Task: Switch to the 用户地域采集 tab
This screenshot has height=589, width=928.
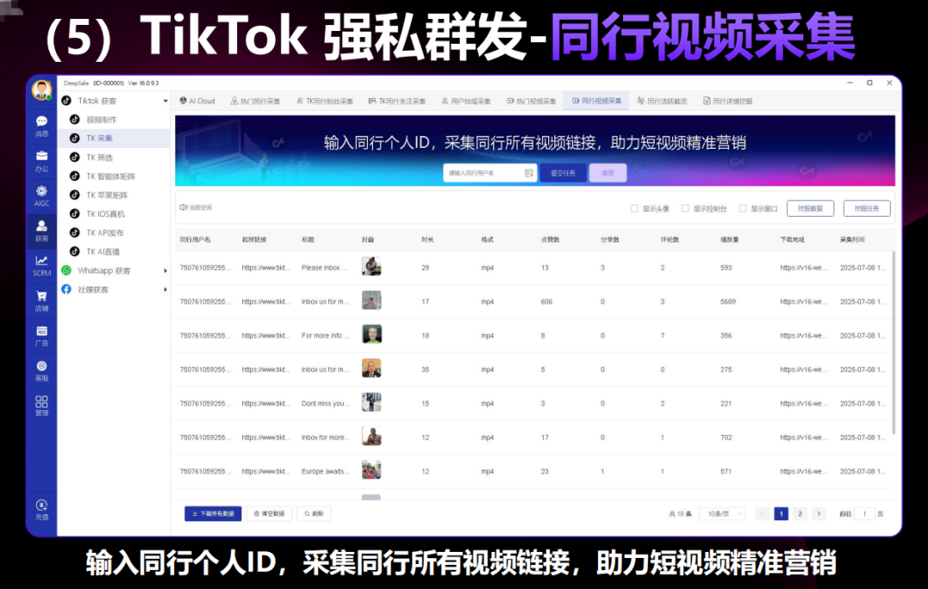Action: coord(467,101)
